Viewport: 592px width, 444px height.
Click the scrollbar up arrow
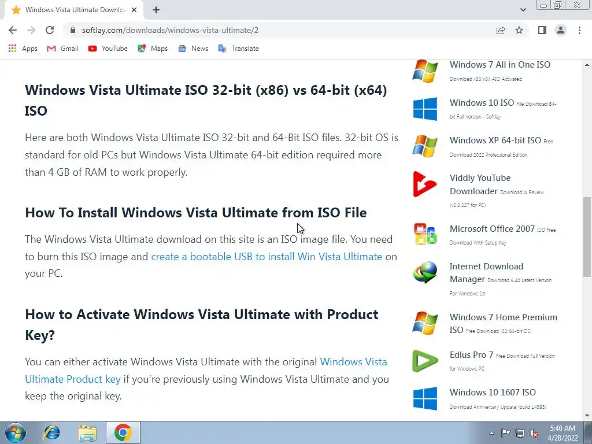coord(587,65)
